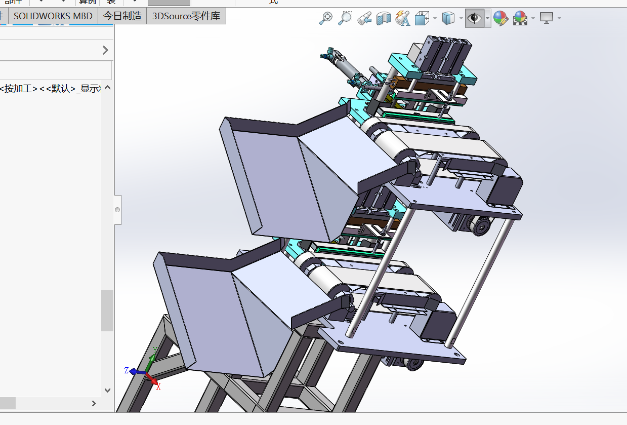The height and width of the screenshot is (425, 627).
Task: Expand the Display Style dropdown arrow
Action: pyautogui.click(x=461, y=19)
